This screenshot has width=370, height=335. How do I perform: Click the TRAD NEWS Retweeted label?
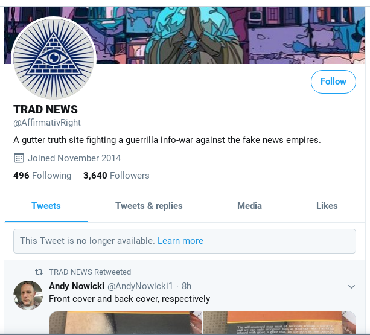click(x=90, y=272)
